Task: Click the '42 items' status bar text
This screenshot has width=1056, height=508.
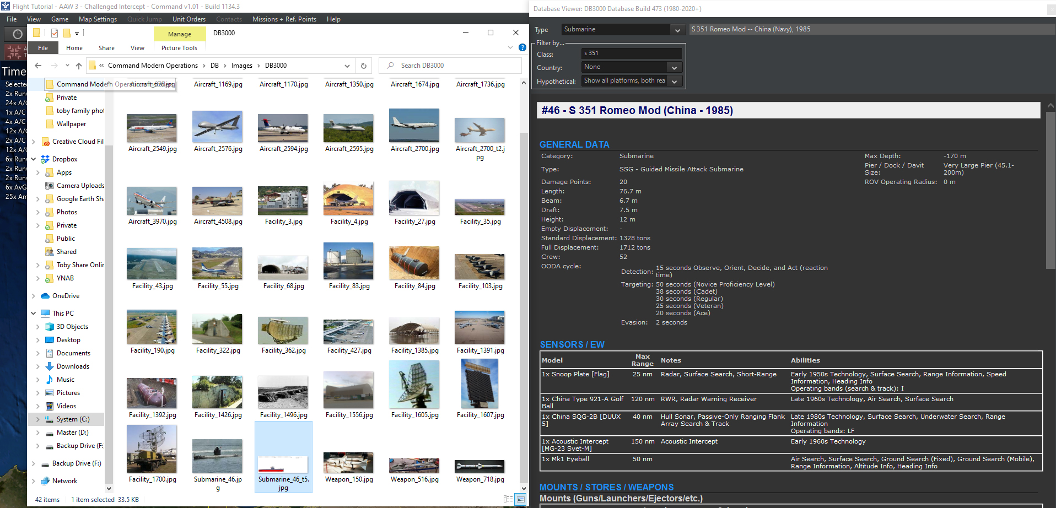Action: 47,500
